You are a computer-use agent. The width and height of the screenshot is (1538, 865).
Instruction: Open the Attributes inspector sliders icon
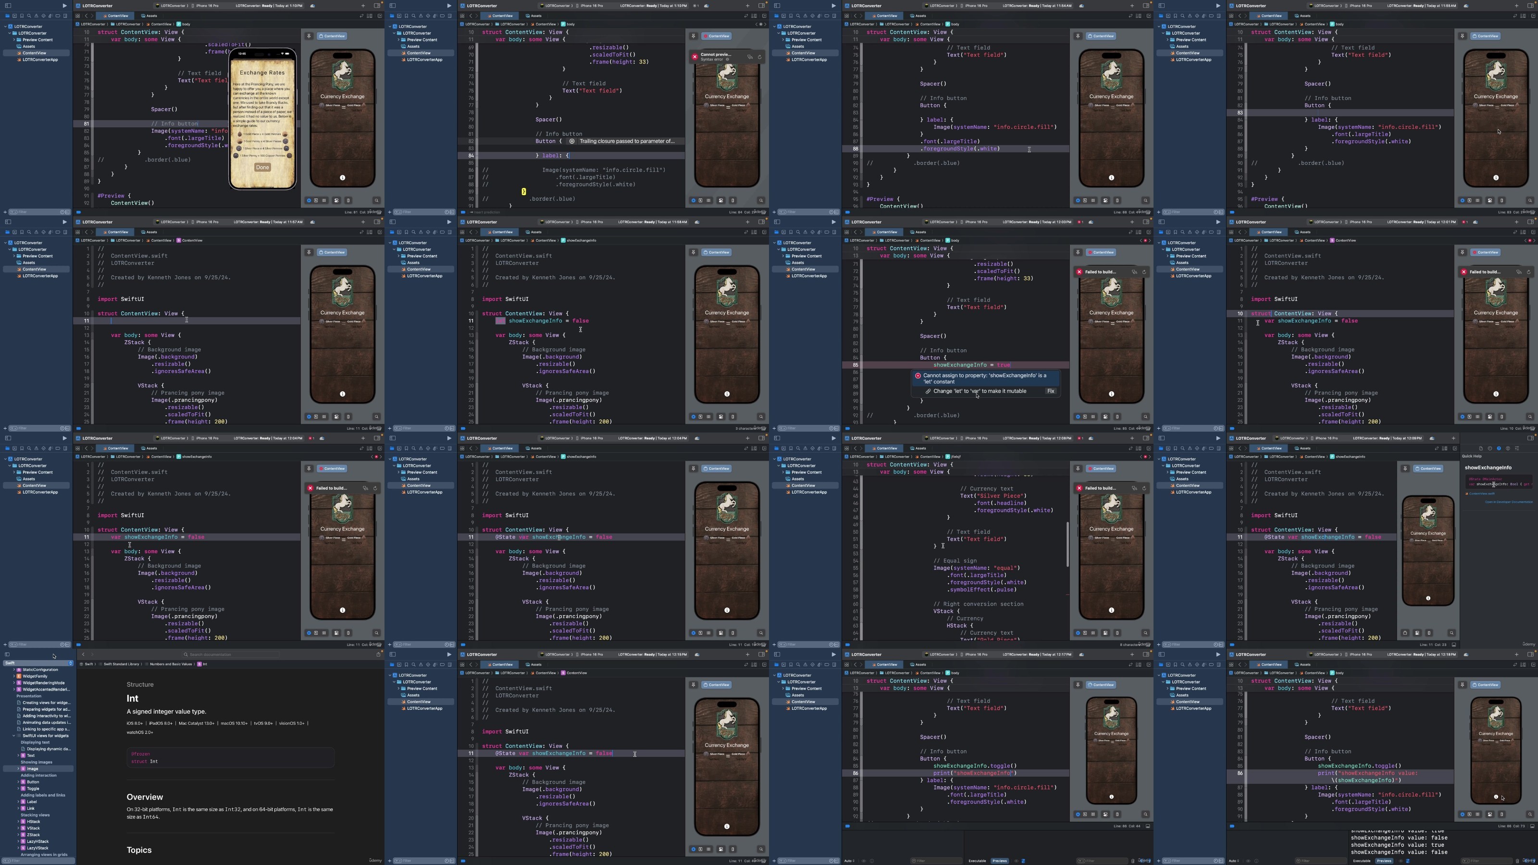click(1517, 448)
